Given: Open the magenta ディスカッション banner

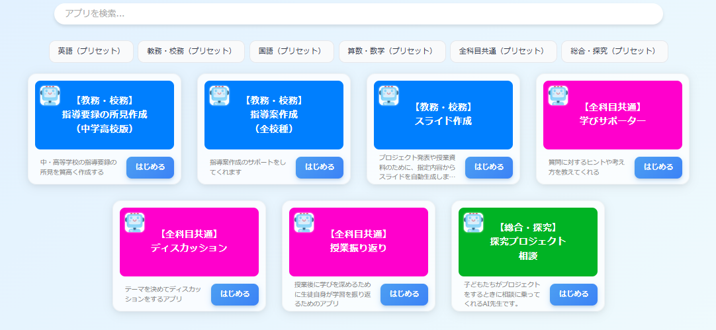Looking at the screenshot, I should (189, 242).
